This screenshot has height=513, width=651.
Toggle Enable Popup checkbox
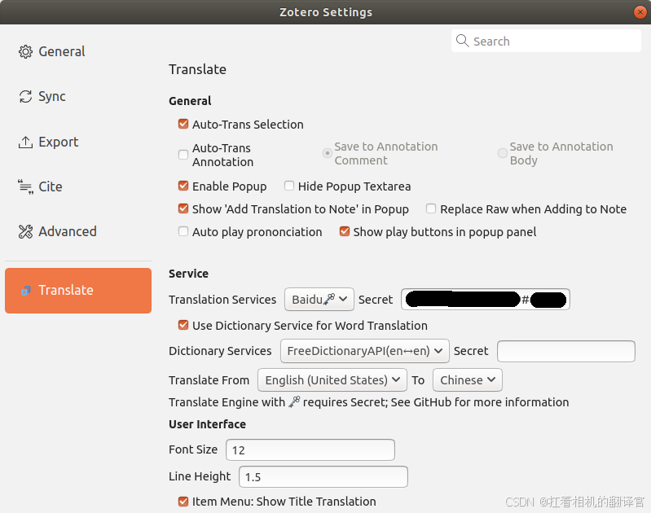(183, 186)
